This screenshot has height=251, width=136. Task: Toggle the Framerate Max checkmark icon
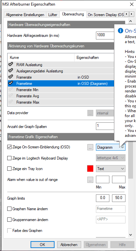coord(11,102)
